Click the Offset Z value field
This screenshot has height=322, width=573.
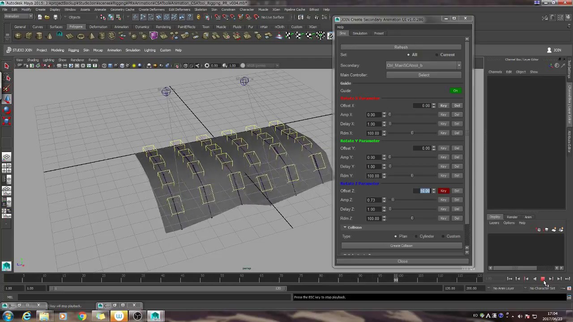pyautogui.click(x=422, y=191)
